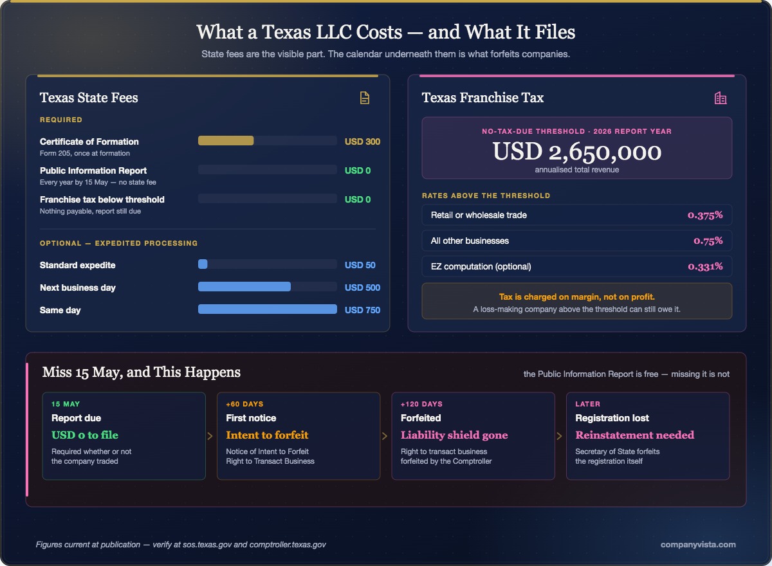Image resolution: width=772 pixels, height=566 pixels.
Task: Click the USD 300 value
Action: 362,141
